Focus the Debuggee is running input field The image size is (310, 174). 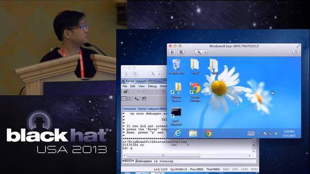(196, 161)
